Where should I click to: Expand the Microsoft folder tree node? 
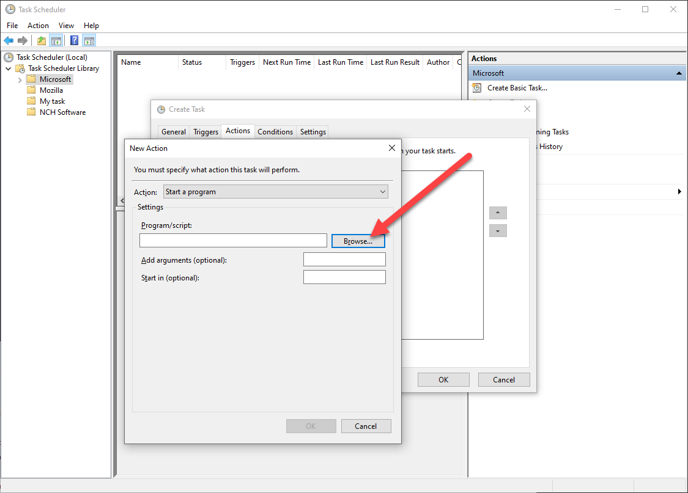pos(20,80)
